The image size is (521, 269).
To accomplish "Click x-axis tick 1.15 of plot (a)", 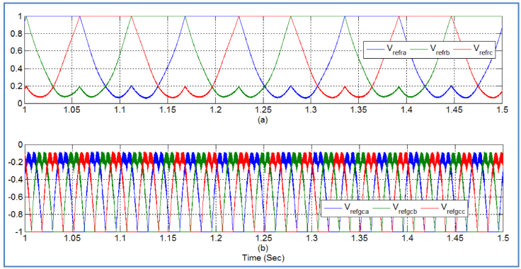I will coord(168,110).
